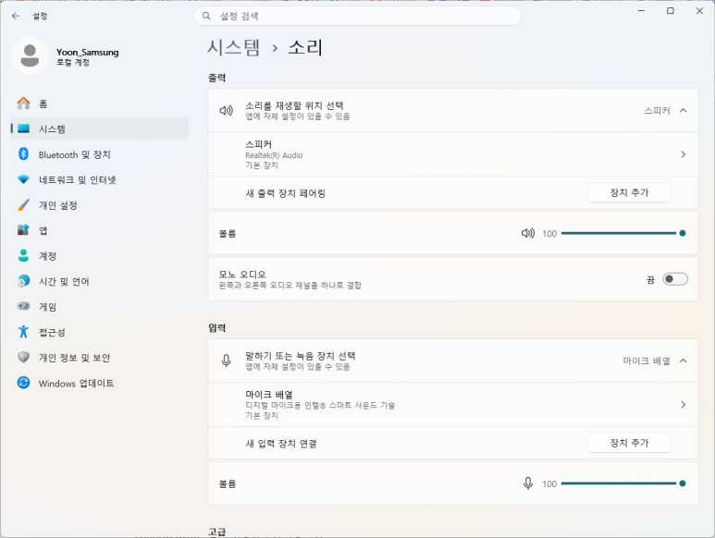Open Bluetooth 및 장치 settings
Viewport: 715px width, 538px height.
100,154
